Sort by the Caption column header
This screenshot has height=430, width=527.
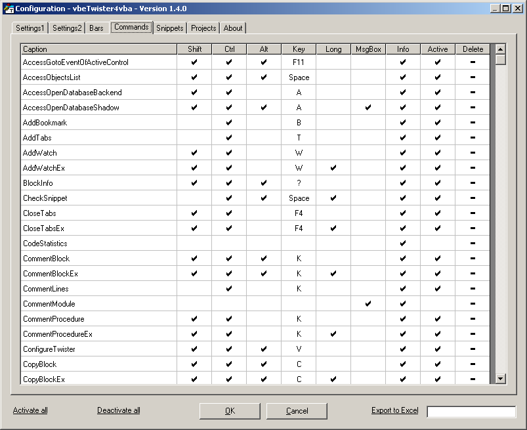99,49
